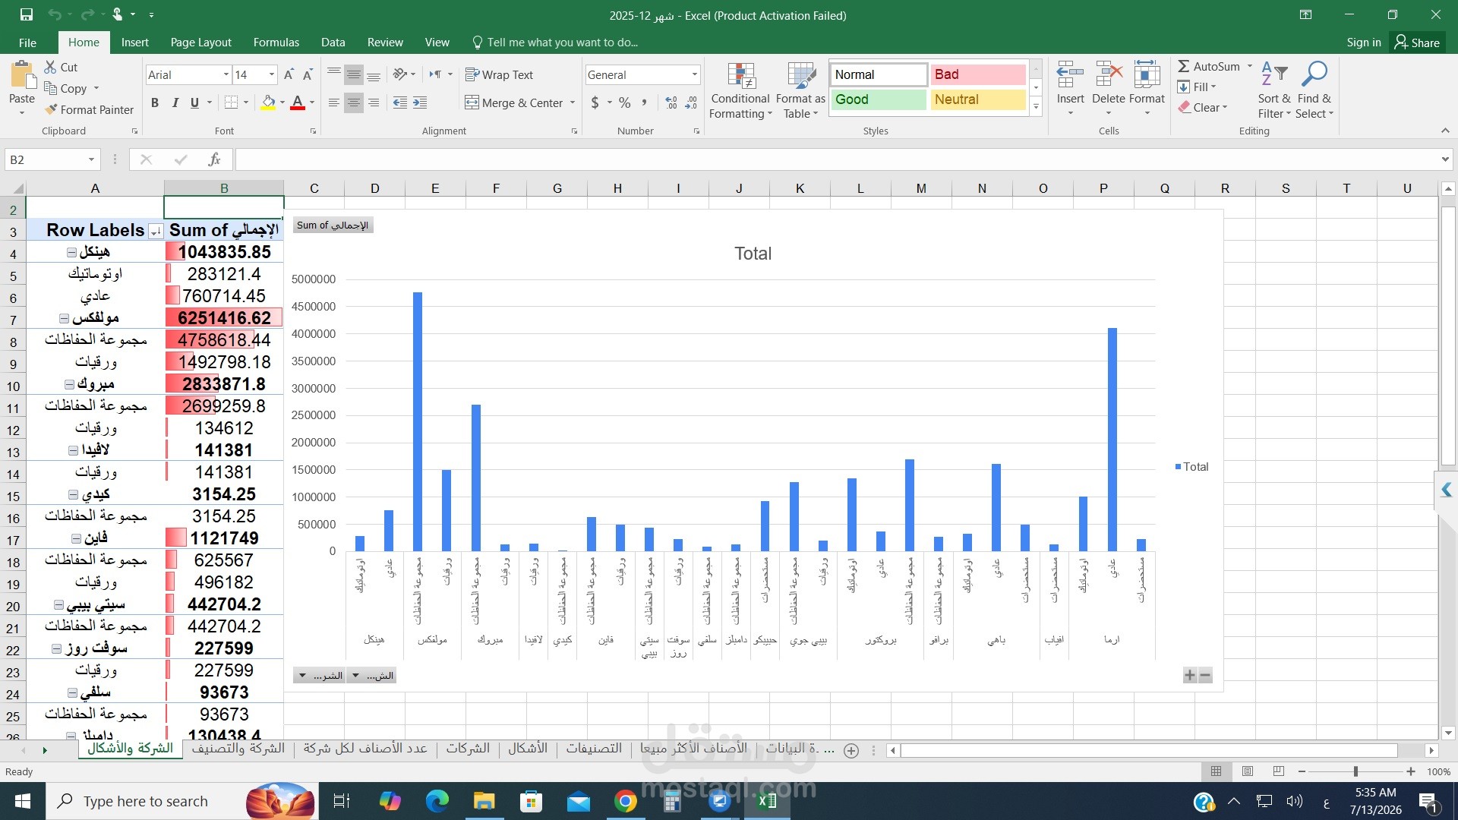
Task: Click the Merge & Center icon
Action: point(472,102)
